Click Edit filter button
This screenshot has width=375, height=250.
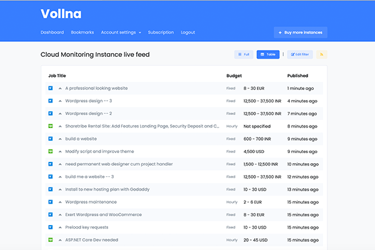300,54
